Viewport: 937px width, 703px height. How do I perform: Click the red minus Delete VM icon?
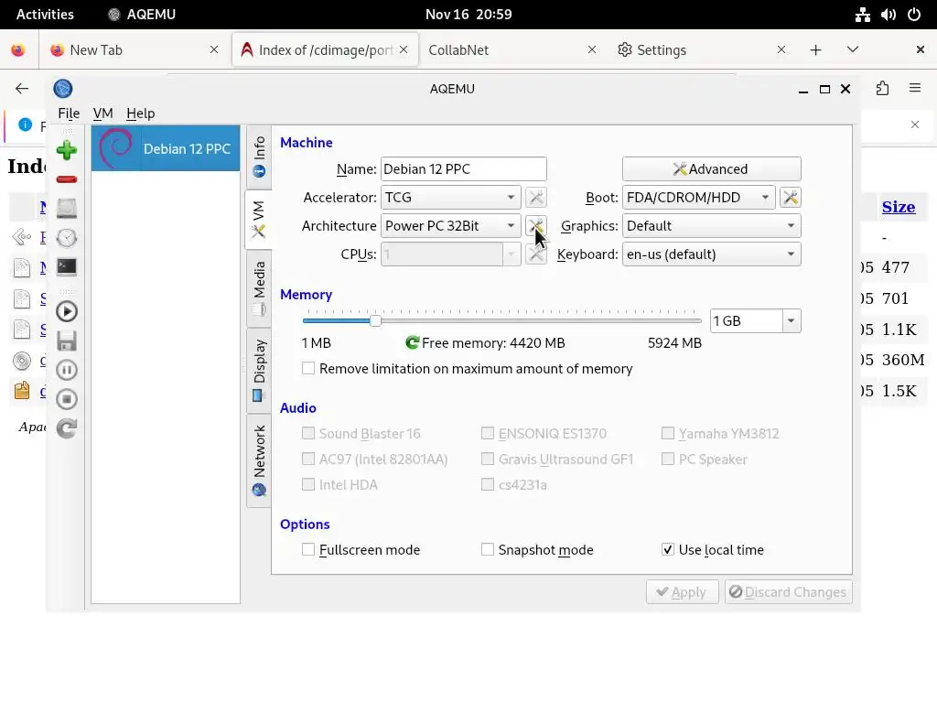(66, 179)
